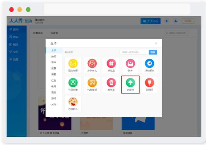
Task: Switch to the 电商 category
Action: pos(54,87)
